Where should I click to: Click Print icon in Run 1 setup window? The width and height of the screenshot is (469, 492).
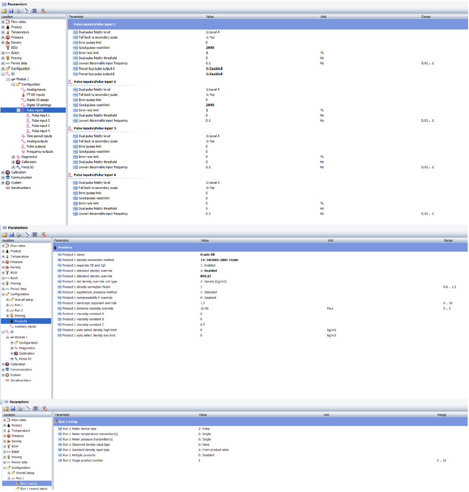pyautogui.click(x=20, y=408)
